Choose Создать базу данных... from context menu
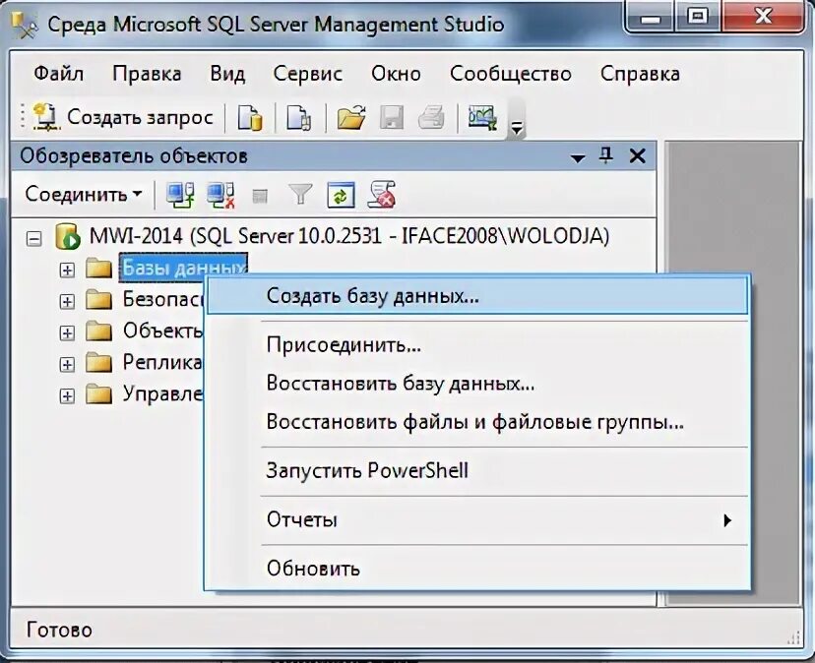The image size is (815, 663). (x=477, y=296)
